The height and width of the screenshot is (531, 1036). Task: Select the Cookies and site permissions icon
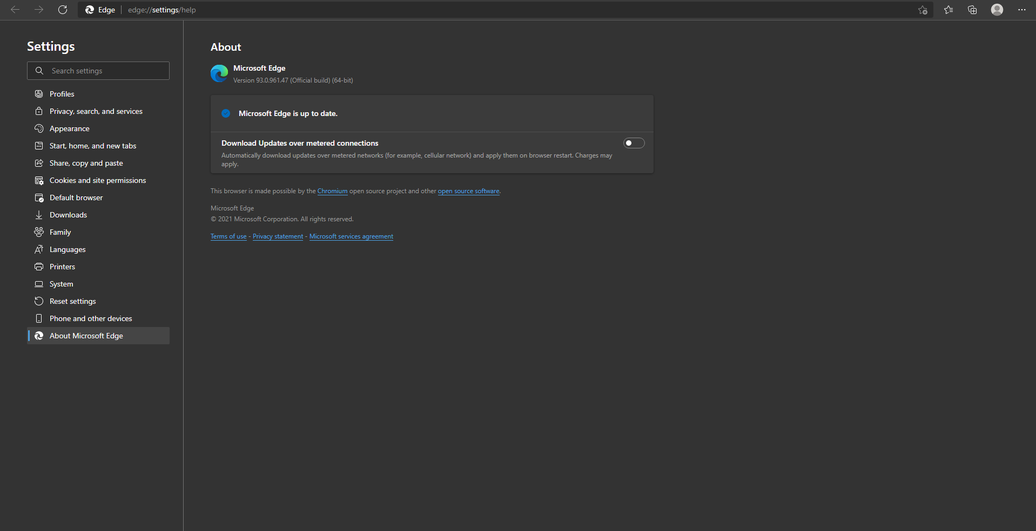(39, 180)
